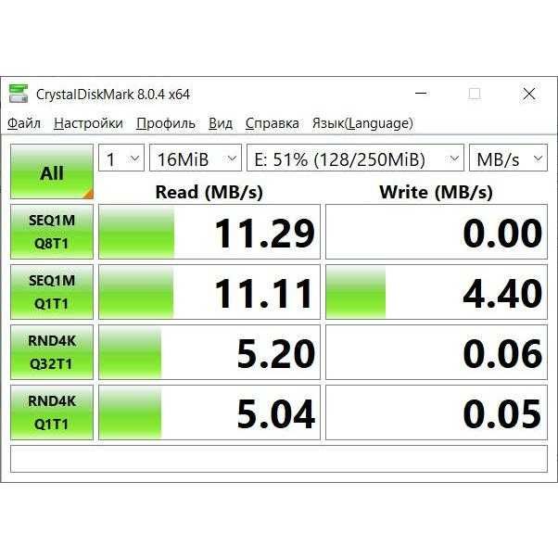Viewport: 558px width, 558px height.
Task: Click the SEQ1M Q8T1 read result 11.29
Action: click(x=209, y=232)
